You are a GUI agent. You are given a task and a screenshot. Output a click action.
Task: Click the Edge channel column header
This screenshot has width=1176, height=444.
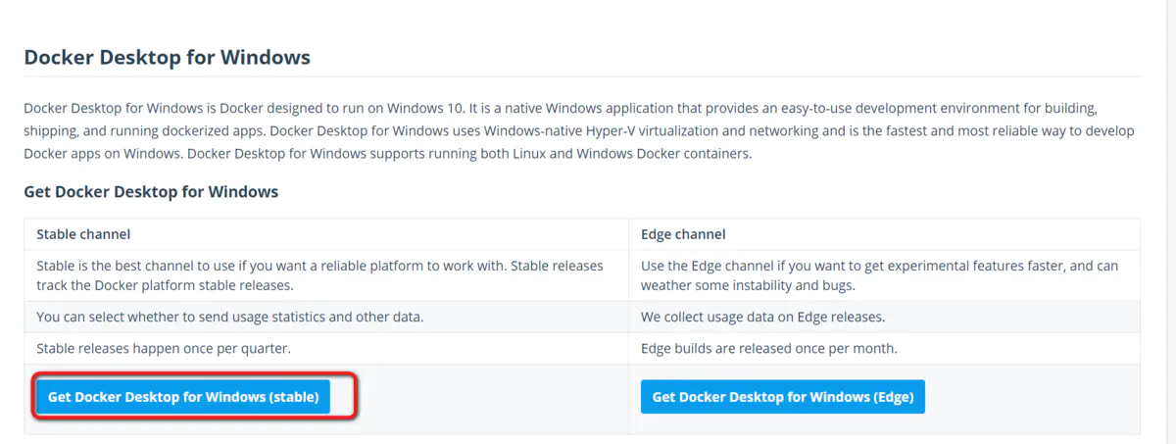683,234
